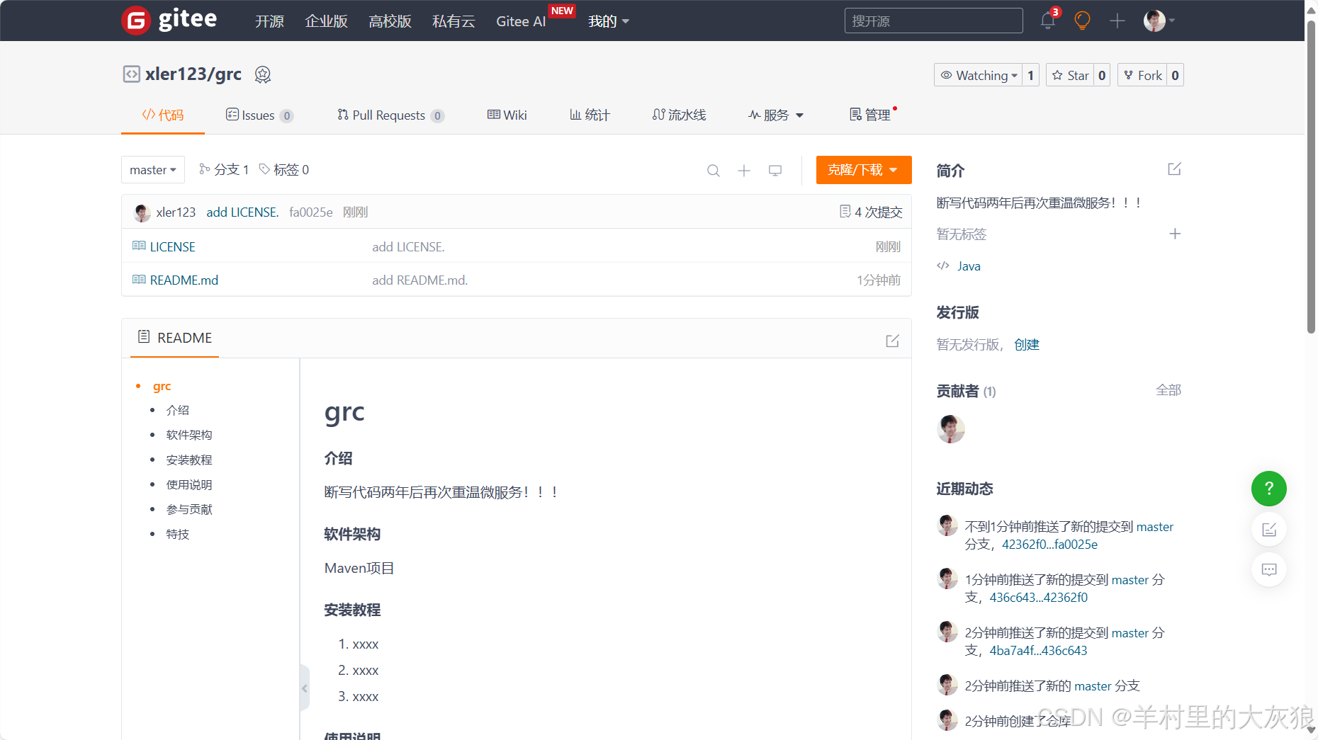Open the master branch dropdown

pyautogui.click(x=153, y=170)
